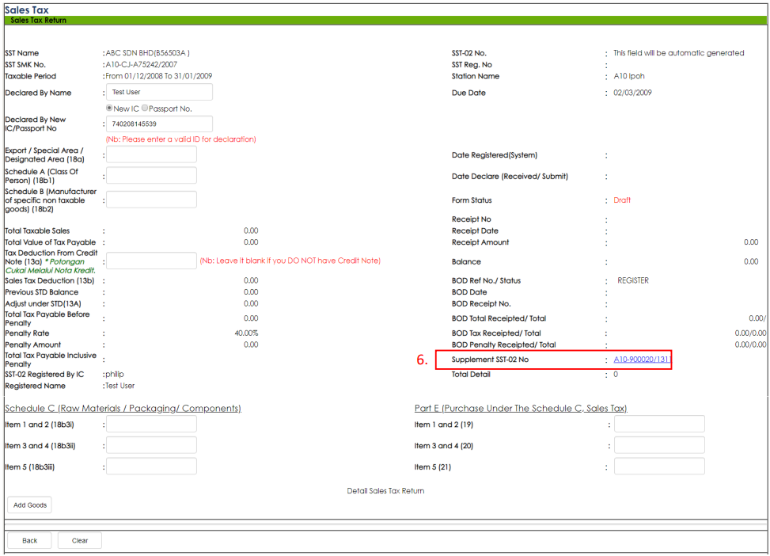Click the Back button
The image size is (770, 556).
pyautogui.click(x=29, y=541)
